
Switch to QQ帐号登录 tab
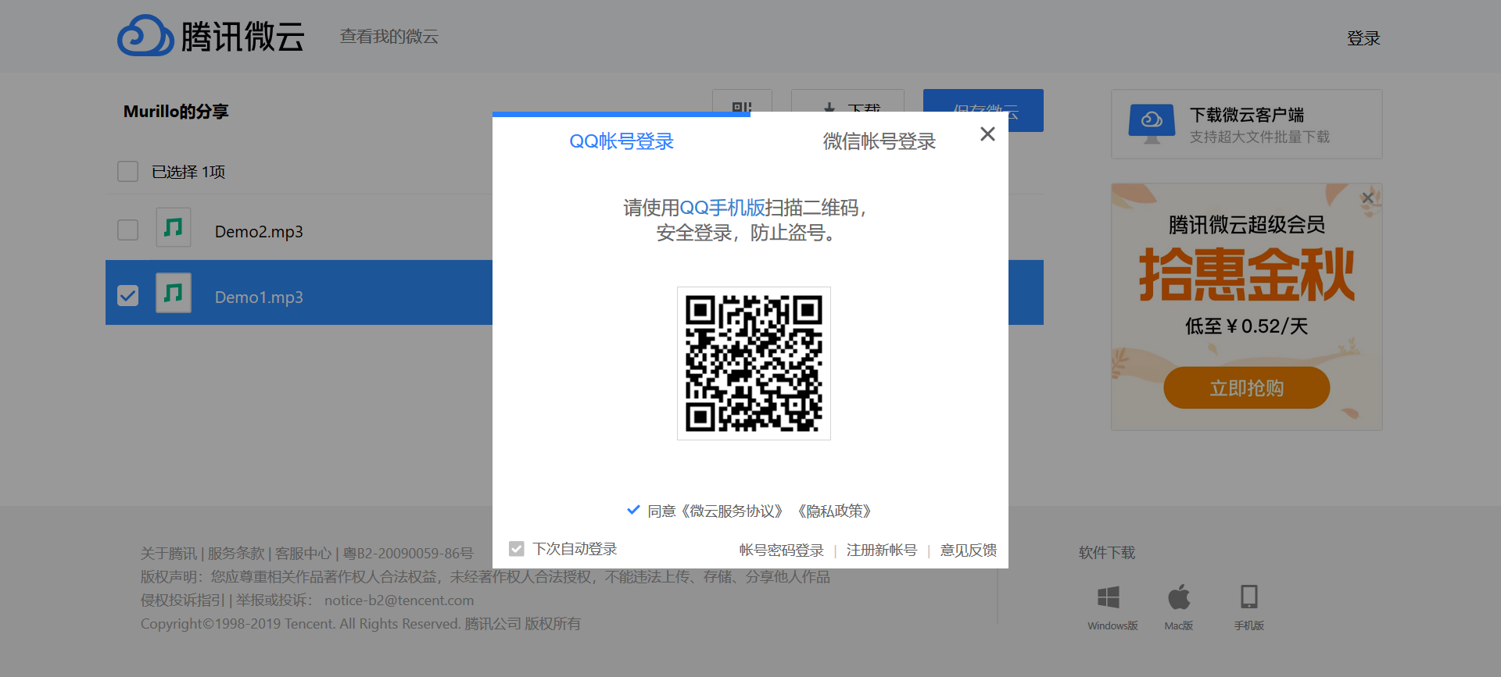pyautogui.click(x=622, y=141)
